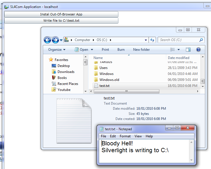Click the Users folder icon
This screenshot has height=169, width=211.
[x=96, y=68]
